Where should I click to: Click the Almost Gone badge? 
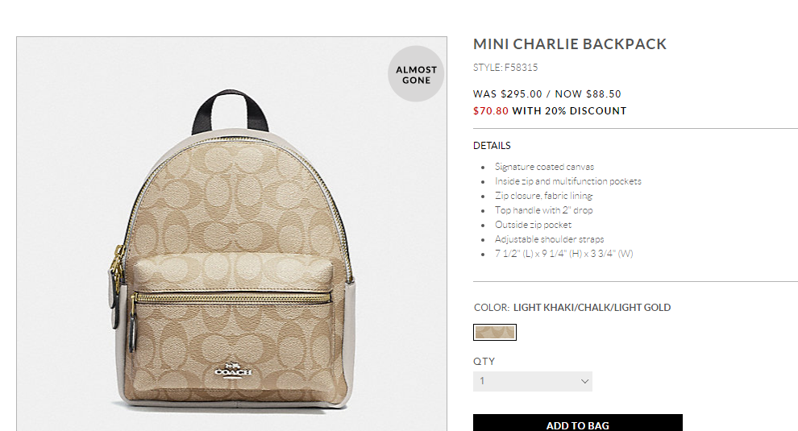(x=416, y=74)
